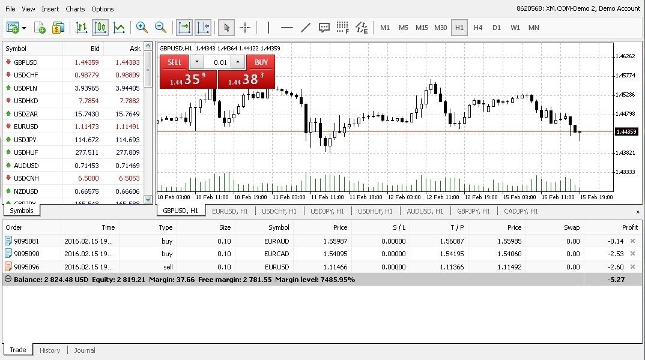Click the red BUY button
Viewport: 645px width, 360px height.
pyautogui.click(x=261, y=62)
